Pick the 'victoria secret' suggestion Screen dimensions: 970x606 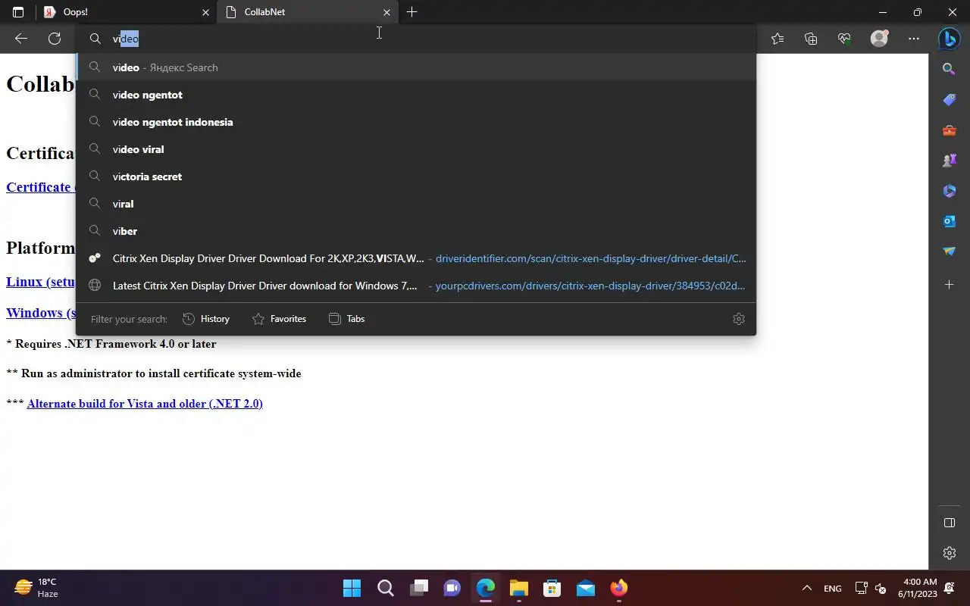(x=416, y=176)
